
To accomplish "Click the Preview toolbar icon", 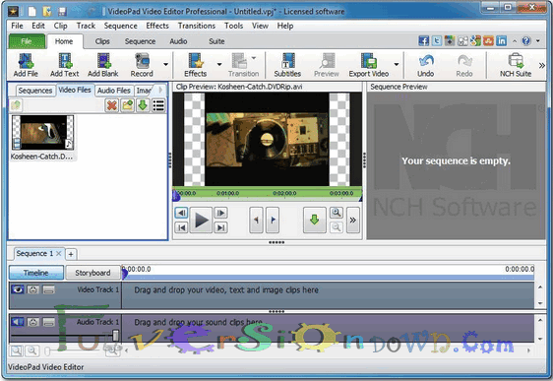I will (x=327, y=65).
